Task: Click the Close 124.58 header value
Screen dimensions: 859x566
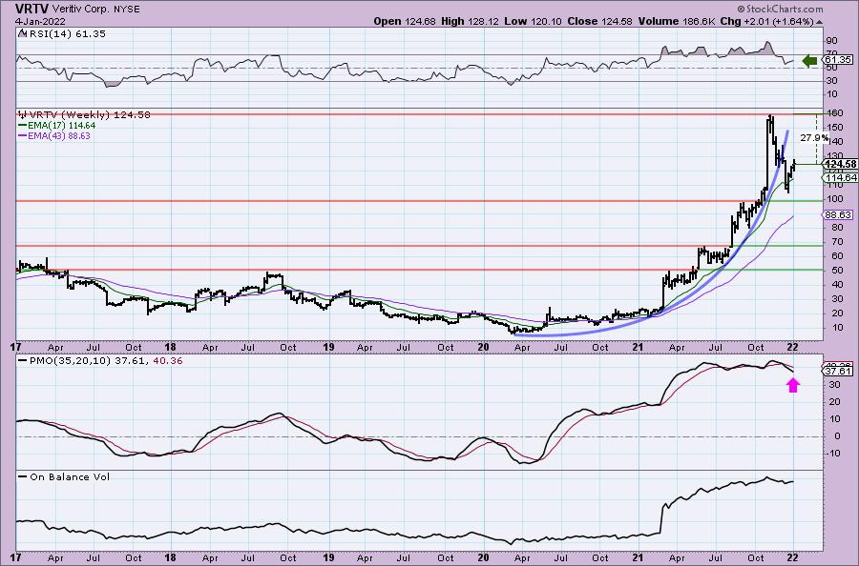Action: [x=599, y=21]
